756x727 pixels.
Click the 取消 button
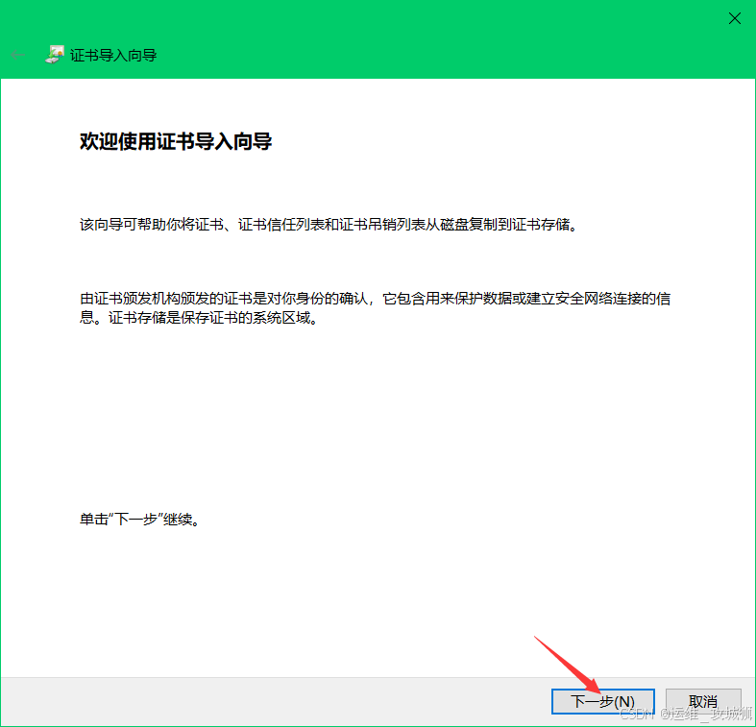tap(703, 701)
